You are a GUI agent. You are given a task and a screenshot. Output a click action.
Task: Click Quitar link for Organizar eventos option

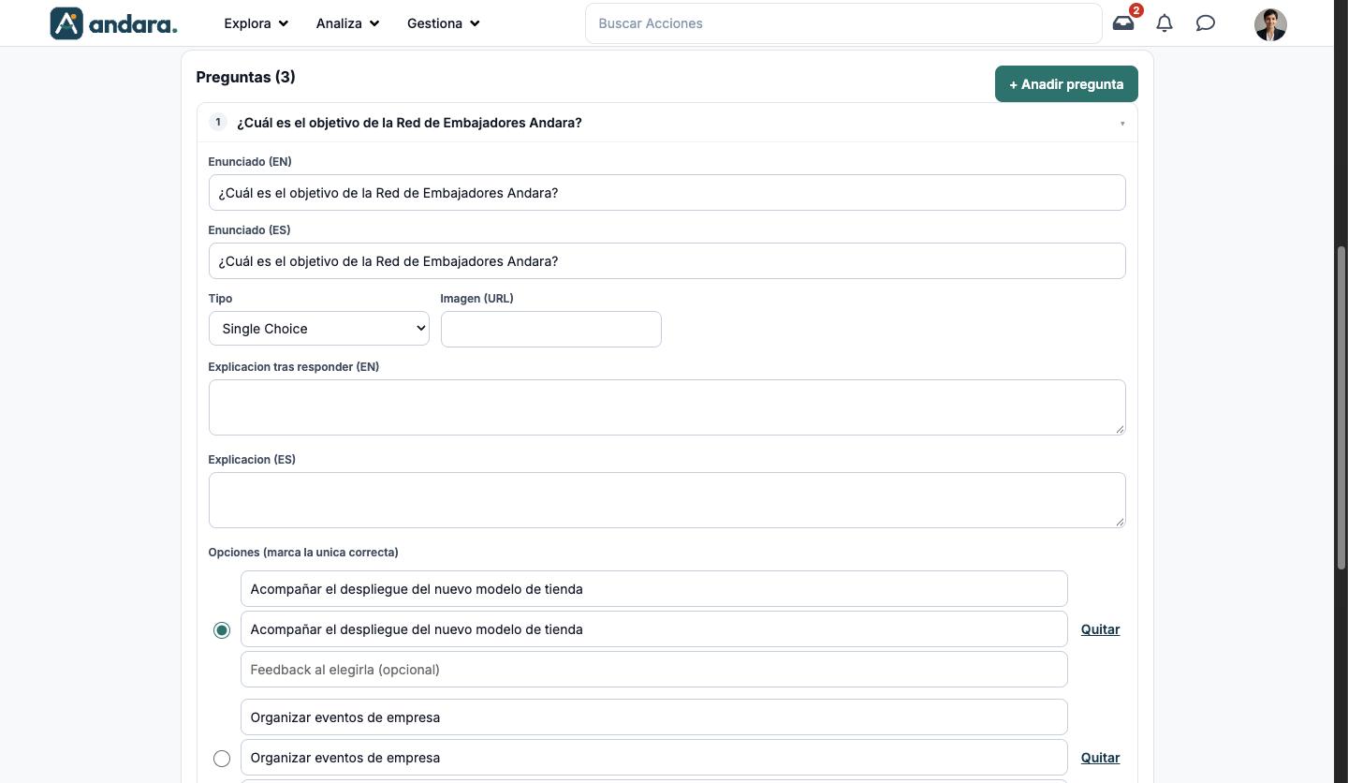pos(1100,758)
